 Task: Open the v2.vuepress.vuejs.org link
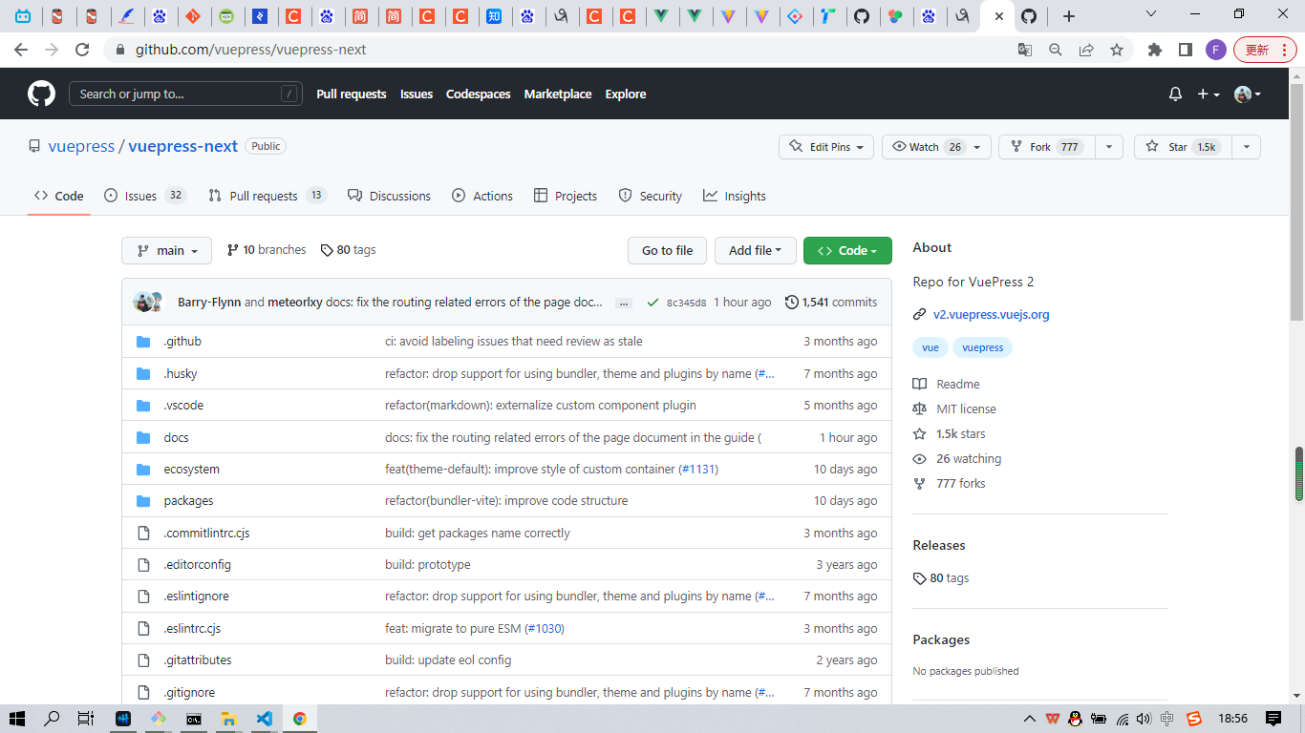(991, 314)
